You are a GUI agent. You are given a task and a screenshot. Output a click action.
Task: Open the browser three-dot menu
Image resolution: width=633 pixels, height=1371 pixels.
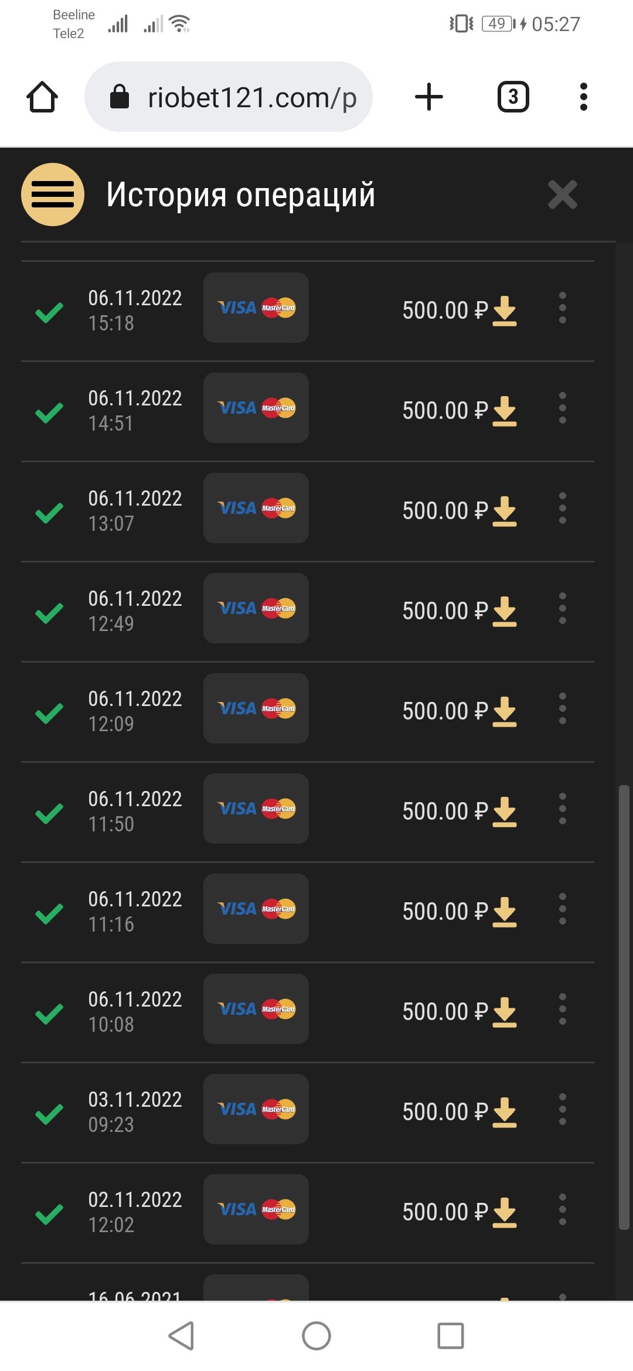point(583,97)
